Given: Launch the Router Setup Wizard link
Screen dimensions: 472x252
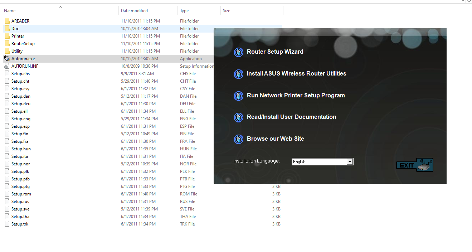Looking at the screenshot, I should pyautogui.click(x=275, y=52).
